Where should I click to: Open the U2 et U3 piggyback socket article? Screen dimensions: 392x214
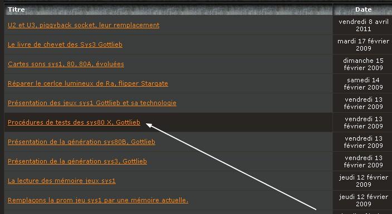84,25
